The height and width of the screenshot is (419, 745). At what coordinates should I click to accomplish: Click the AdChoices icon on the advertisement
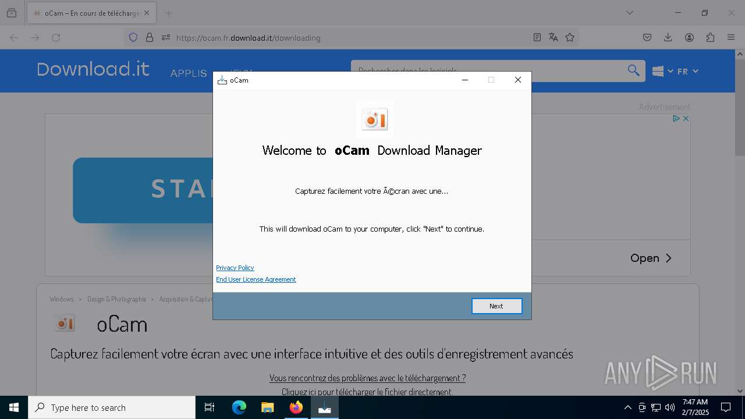tap(676, 118)
